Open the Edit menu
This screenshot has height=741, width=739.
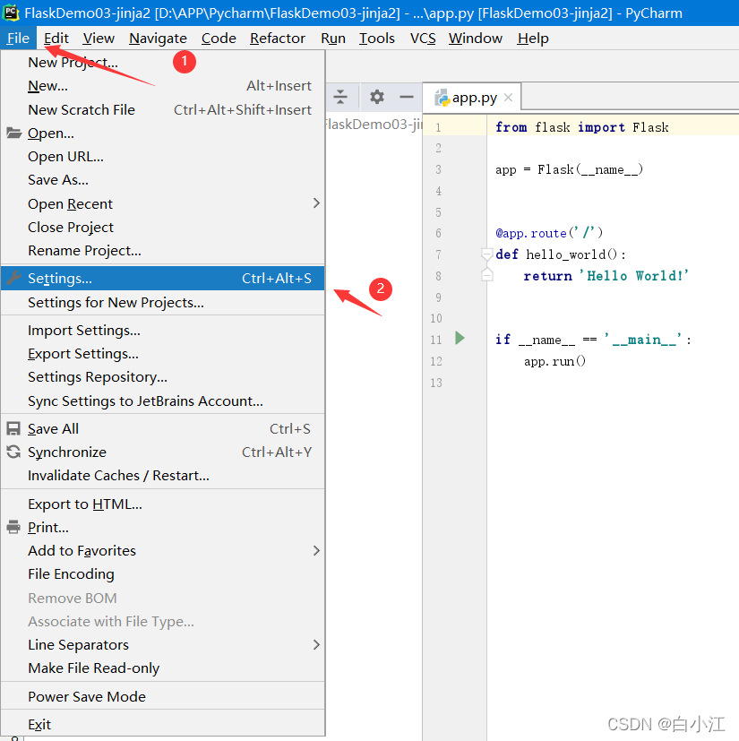point(56,39)
